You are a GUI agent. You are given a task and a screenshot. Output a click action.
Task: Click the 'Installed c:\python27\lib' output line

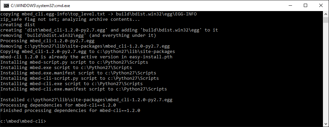point(86,100)
